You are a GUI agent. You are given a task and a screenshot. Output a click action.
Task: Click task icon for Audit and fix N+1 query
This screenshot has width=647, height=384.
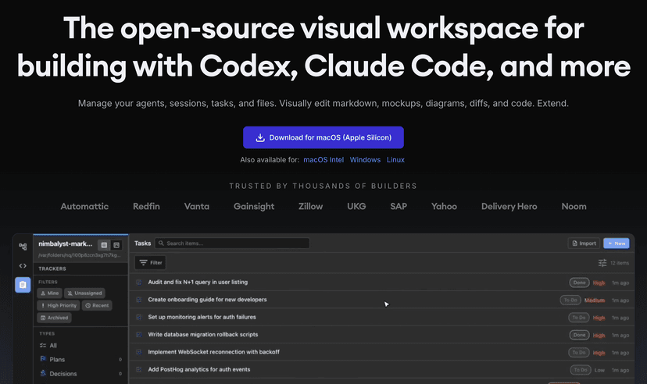coord(139,283)
